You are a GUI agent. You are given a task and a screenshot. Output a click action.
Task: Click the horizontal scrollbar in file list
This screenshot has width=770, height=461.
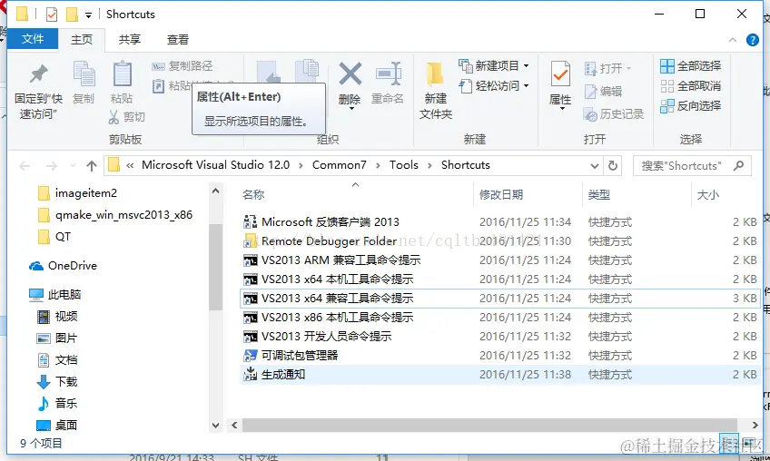489,426
